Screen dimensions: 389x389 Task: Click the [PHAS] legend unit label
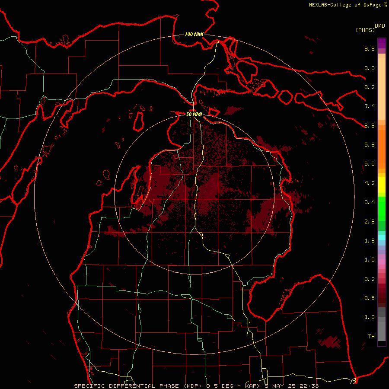point(365,30)
